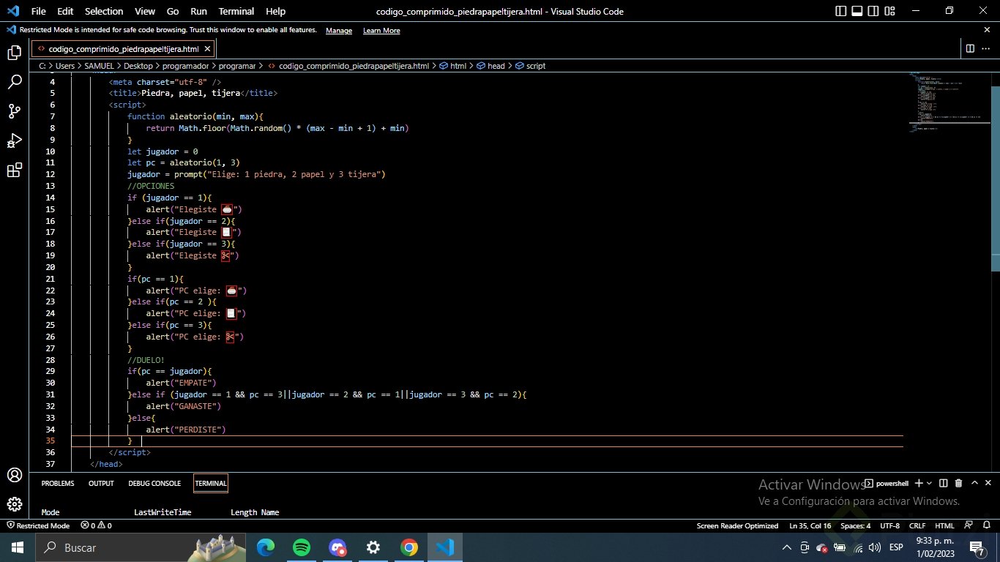Expand the script breadcrumb segment
This screenshot has height=562, width=1000.
pyautogui.click(x=530, y=66)
